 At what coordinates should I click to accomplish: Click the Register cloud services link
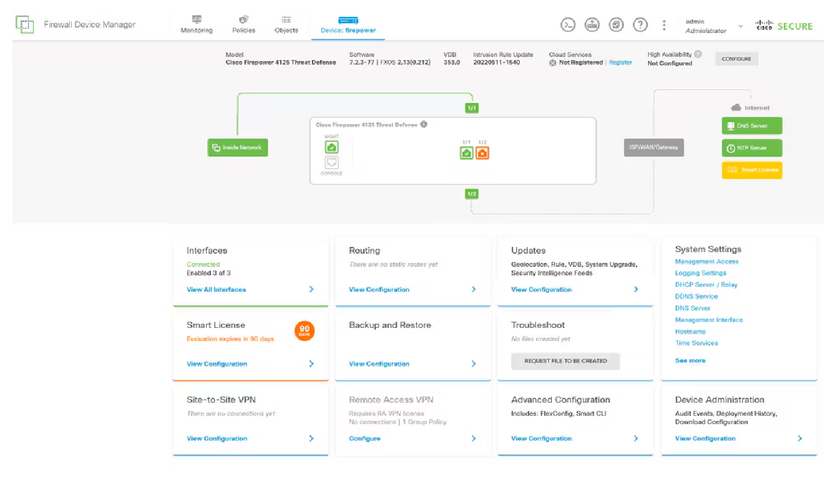(x=620, y=63)
